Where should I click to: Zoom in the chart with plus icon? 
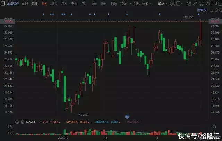tap(221, 10)
